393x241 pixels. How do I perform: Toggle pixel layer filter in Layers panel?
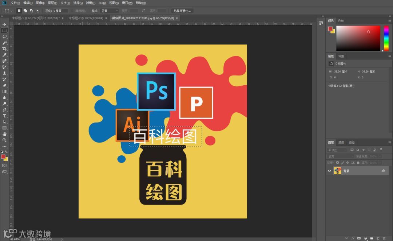point(352,150)
